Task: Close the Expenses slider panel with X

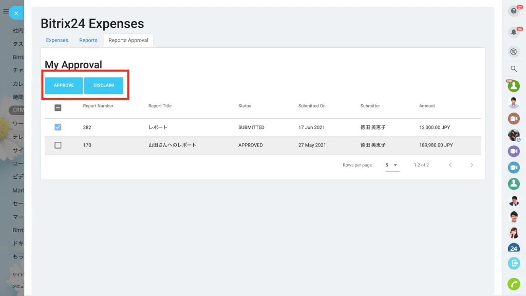Action: 16,13
